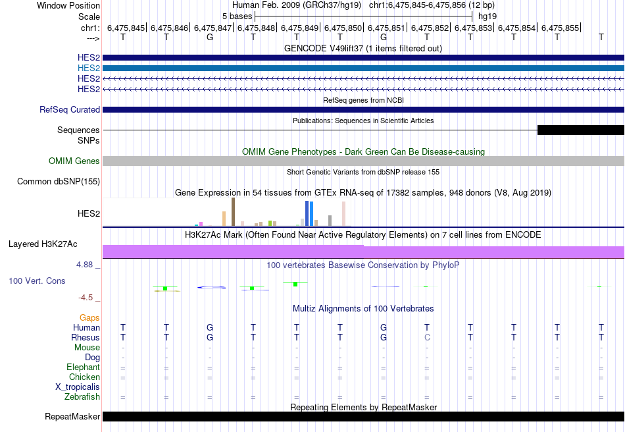
Task: Open Publications: Sequences in Scientific Articles title
Action: click(x=363, y=121)
